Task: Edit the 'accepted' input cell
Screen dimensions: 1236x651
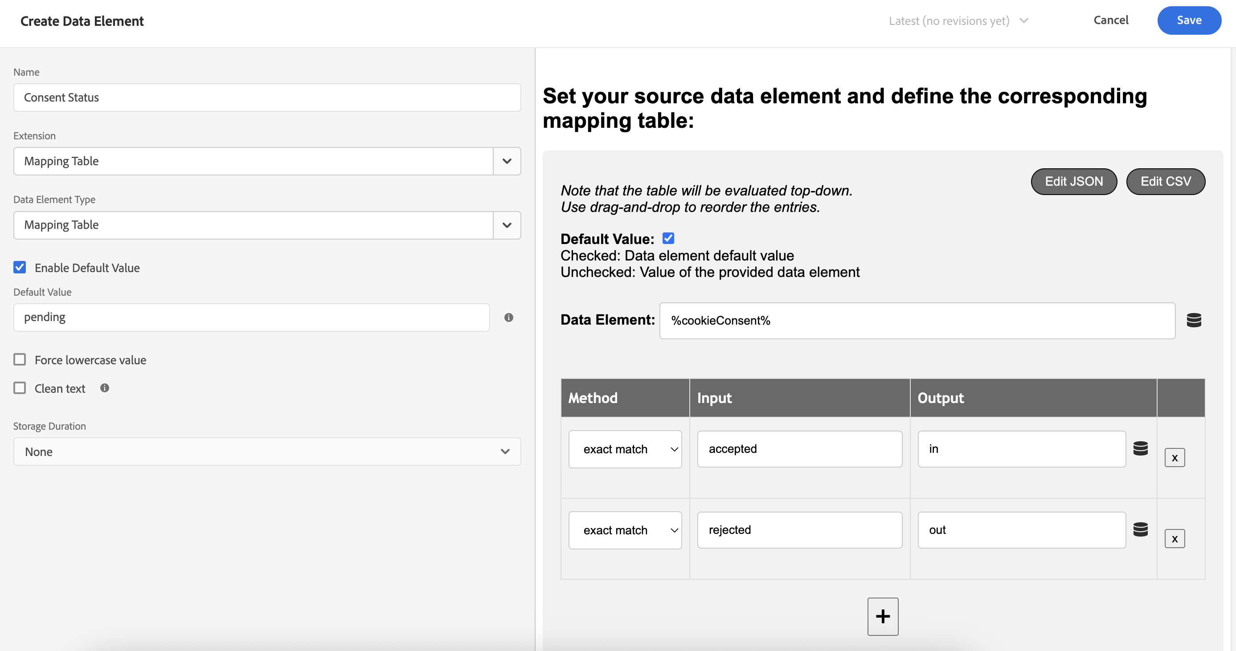Action: 800,449
